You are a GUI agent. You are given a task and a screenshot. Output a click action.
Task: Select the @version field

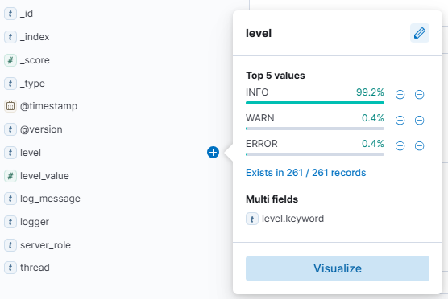(41, 129)
